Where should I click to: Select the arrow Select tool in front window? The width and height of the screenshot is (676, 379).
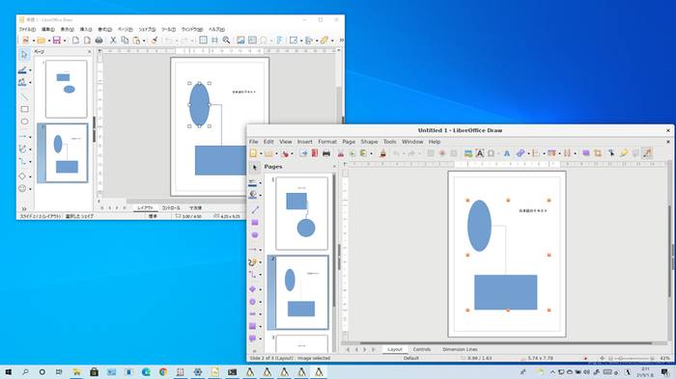[254, 167]
